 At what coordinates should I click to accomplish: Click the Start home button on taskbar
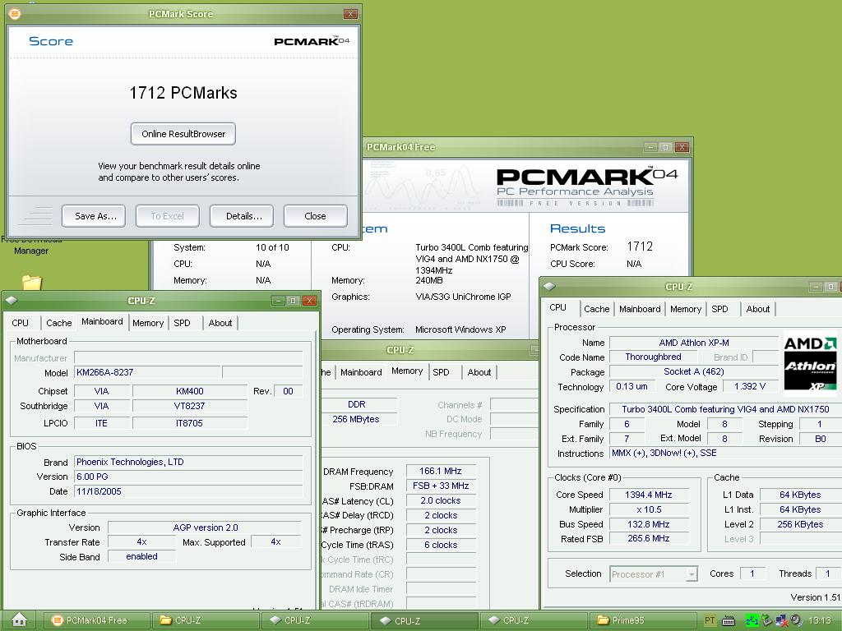[20, 619]
